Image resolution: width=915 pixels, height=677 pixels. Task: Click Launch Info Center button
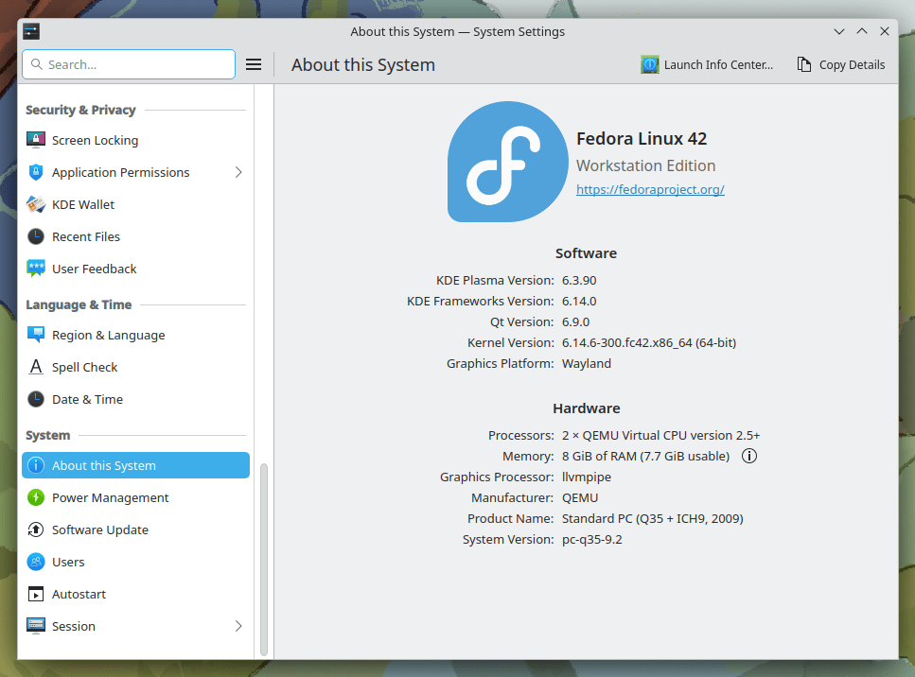(x=707, y=64)
